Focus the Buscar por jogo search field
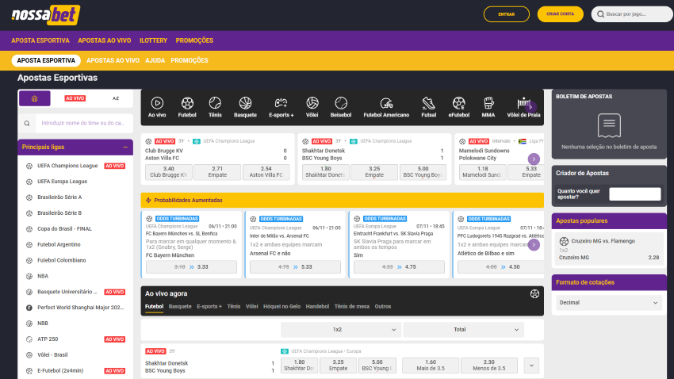Image resolution: width=674 pixels, height=379 pixels. tap(632, 14)
